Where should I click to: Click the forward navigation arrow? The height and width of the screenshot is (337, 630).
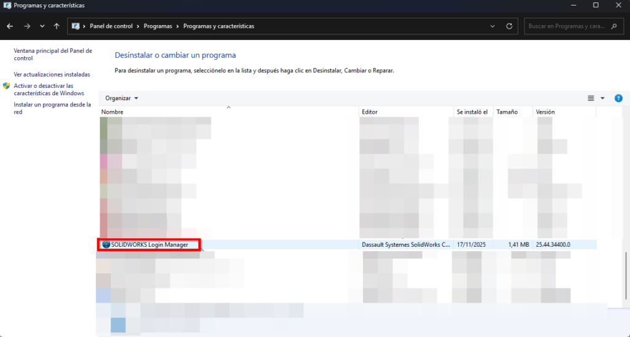coord(26,26)
